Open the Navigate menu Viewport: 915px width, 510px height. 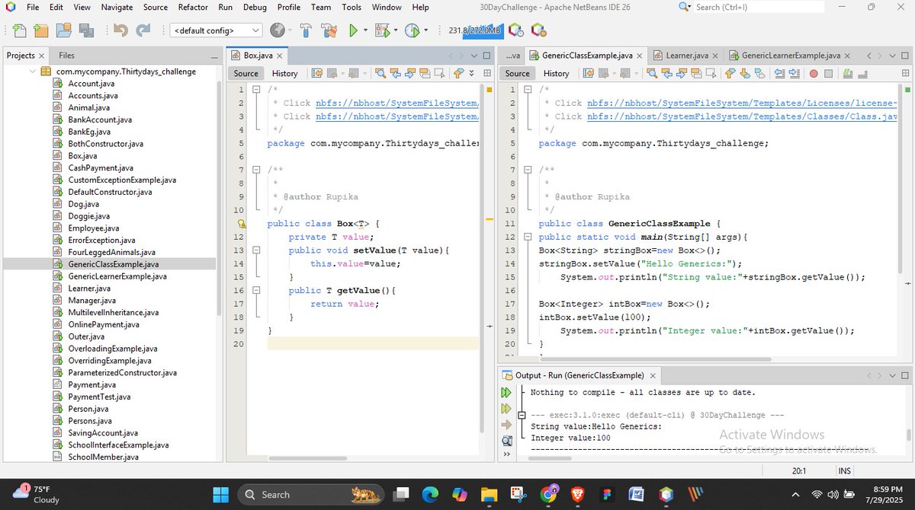click(117, 7)
